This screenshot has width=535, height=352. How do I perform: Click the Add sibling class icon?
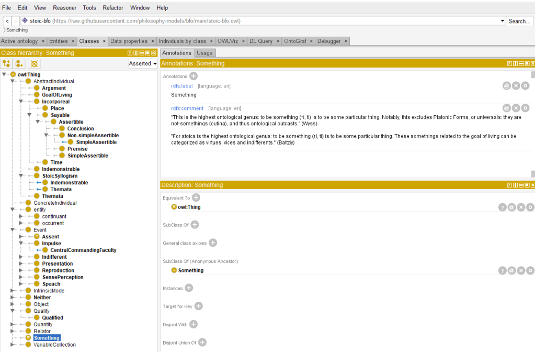click(x=20, y=63)
